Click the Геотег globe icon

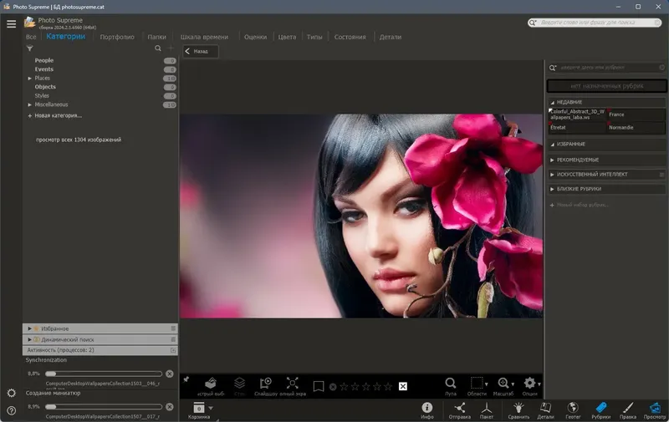coord(573,407)
